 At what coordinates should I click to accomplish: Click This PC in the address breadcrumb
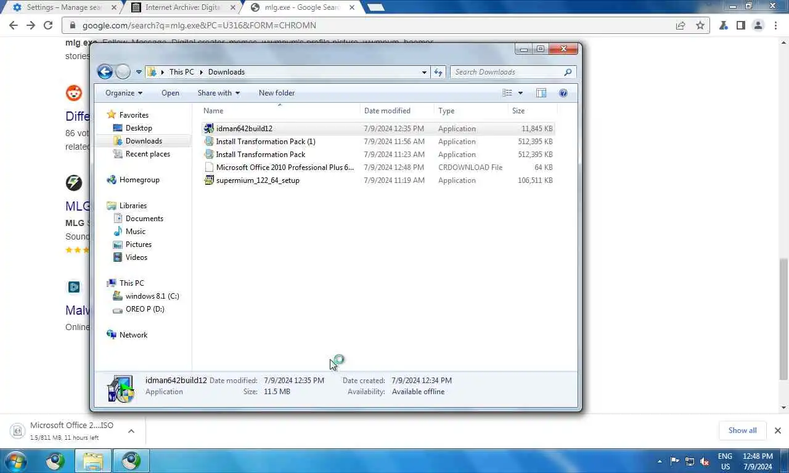pyautogui.click(x=182, y=72)
